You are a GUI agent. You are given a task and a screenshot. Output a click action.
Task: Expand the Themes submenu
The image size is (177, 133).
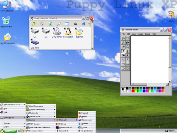point(13,123)
